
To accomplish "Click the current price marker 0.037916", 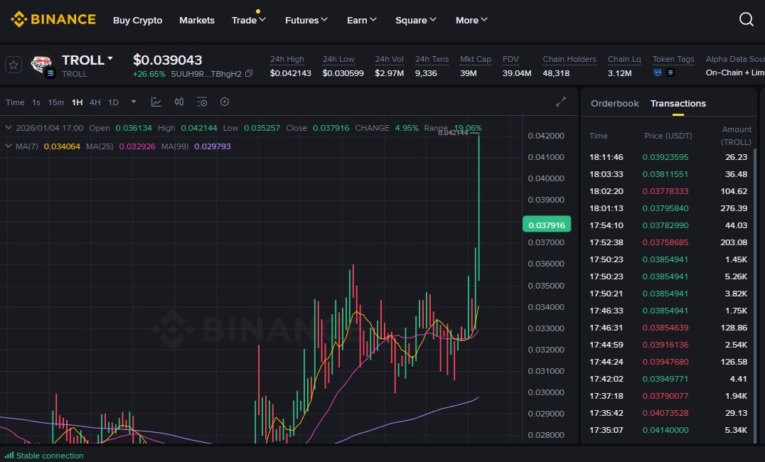I will click(547, 225).
